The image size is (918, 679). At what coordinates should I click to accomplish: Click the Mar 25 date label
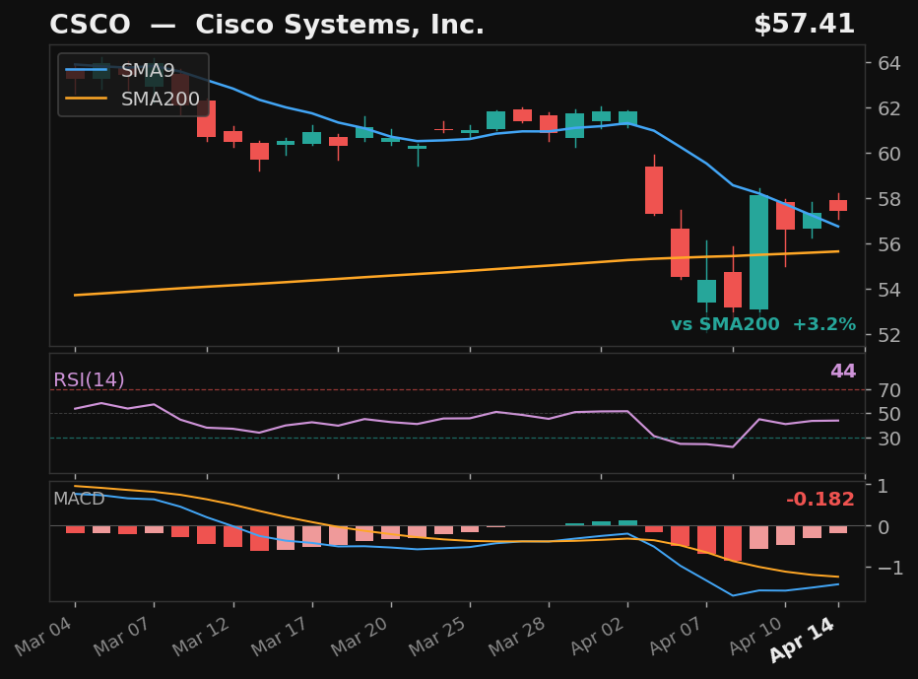[x=438, y=636]
